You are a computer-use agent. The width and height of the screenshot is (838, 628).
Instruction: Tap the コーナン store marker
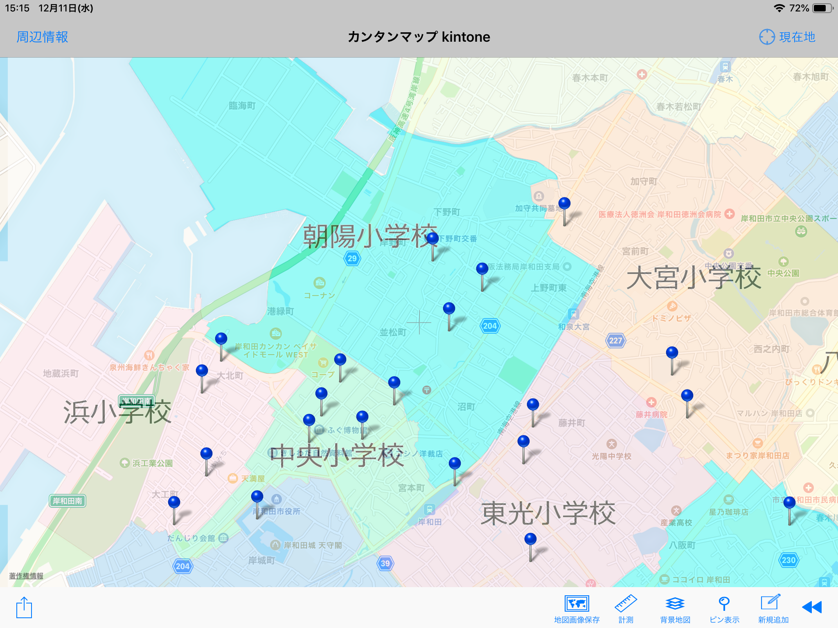(x=319, y=283)
